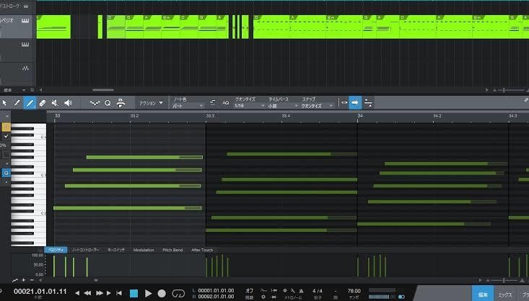Image resolution: width=529 pixels, height=301 pixels.
Task: Click the Fast Forward double-arrow button
Action: 99,293
